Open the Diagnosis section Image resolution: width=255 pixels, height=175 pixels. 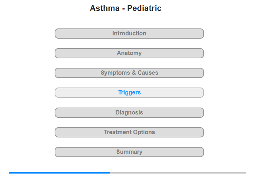tap(129, 113)
